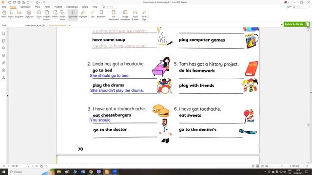Select continuous page view mode
This screenshot has height=175, width=312.
pos(258,166)
